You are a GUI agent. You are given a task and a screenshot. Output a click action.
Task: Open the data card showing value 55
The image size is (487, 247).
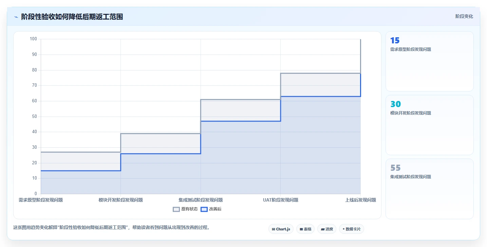coord(429,189)
